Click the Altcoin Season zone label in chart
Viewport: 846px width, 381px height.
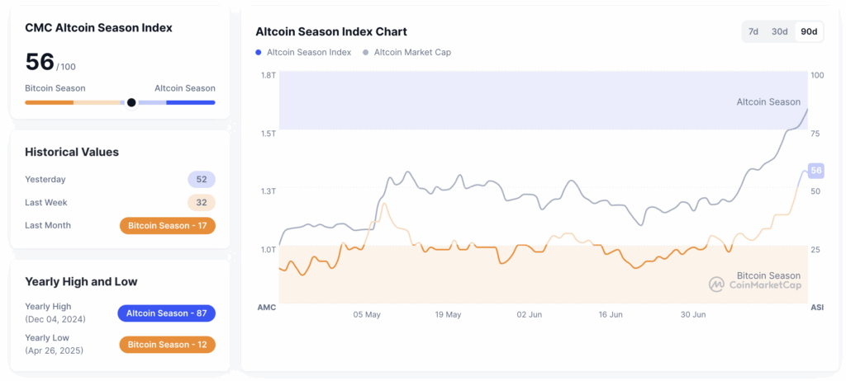click(x=768, y=102)
